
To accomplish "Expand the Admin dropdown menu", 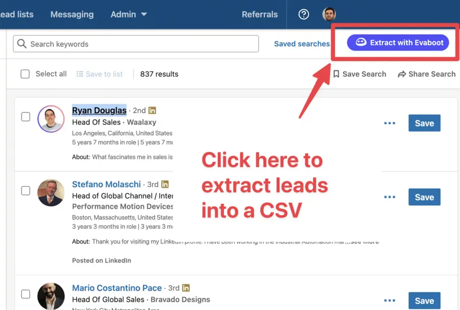I will point(129,15).
